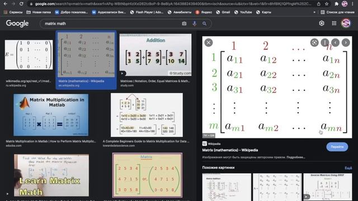Click the educba.com source text
The image size is (358, 201).
click(x=13, y=146)
